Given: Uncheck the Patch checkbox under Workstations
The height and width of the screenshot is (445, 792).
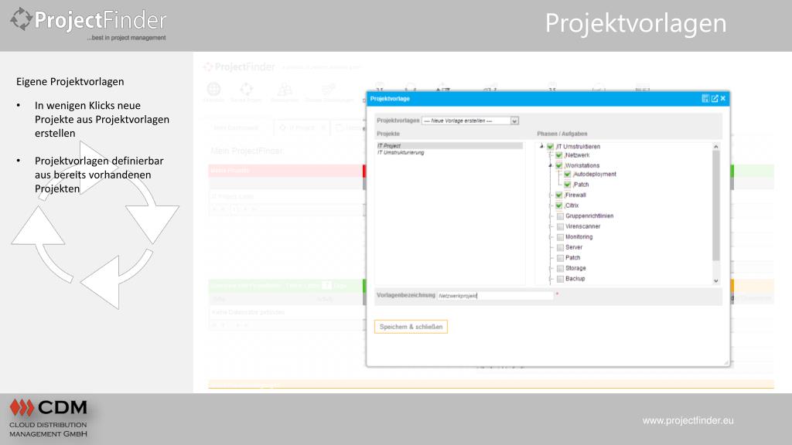Looking at the screenshot, I should (567, 185).
